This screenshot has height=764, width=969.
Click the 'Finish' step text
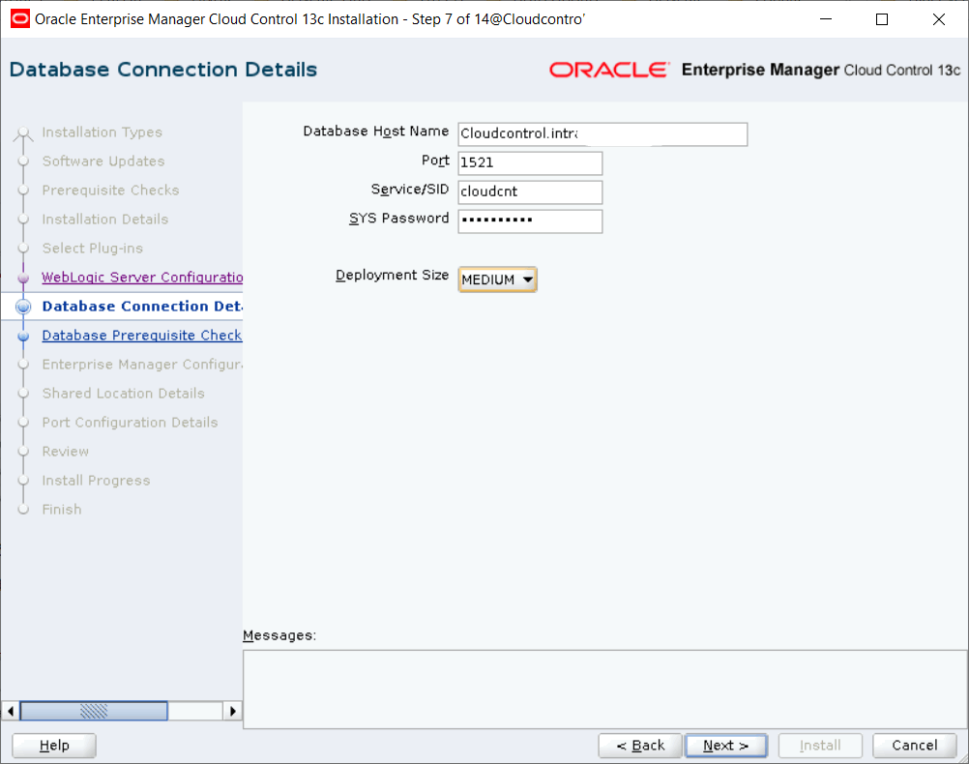point(62,510)
